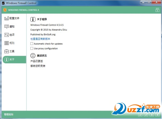Click 检查是否有新版本 update link

(40, 39)
